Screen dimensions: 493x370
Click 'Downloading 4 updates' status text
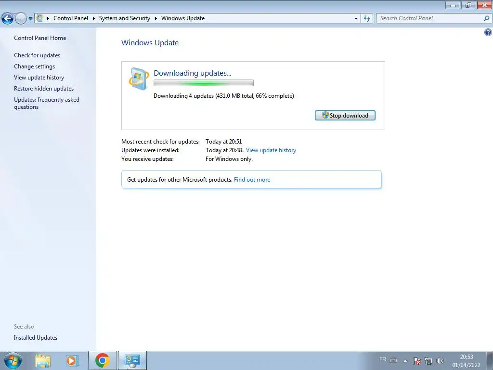(x=224, y=96)
